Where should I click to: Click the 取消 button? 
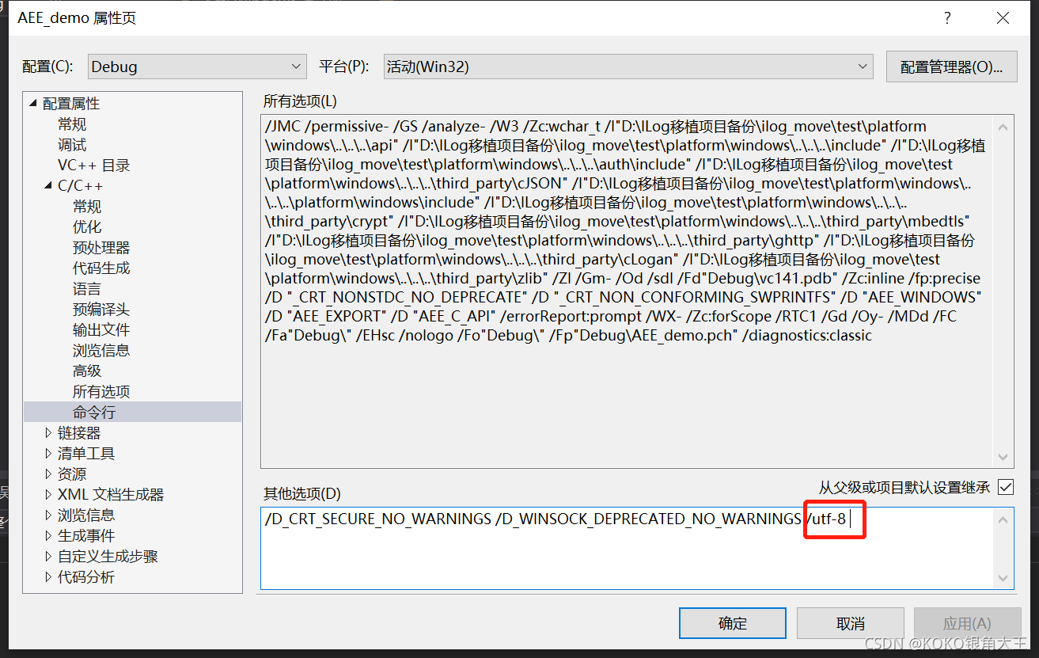[x=851, y=623]
